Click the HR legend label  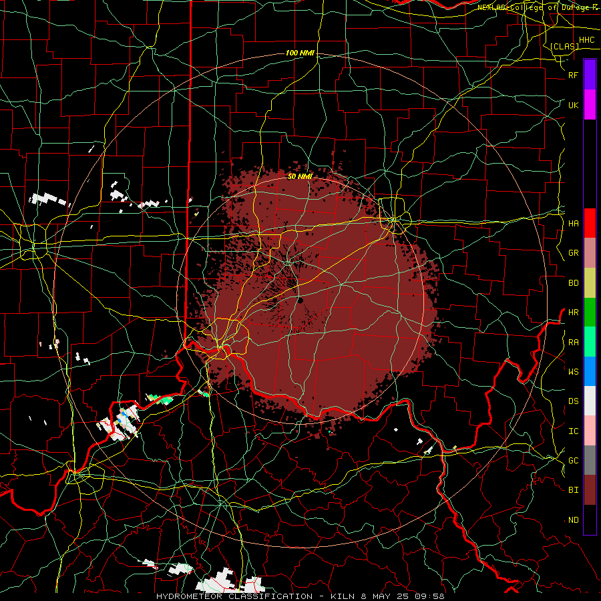(573, 313)
